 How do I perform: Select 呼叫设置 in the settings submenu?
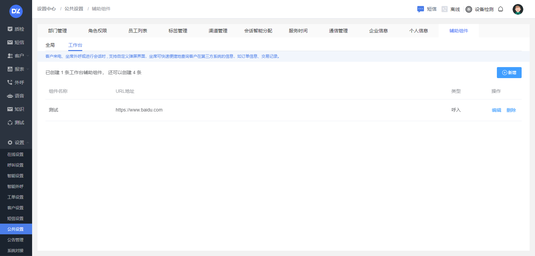click(15, 165)
